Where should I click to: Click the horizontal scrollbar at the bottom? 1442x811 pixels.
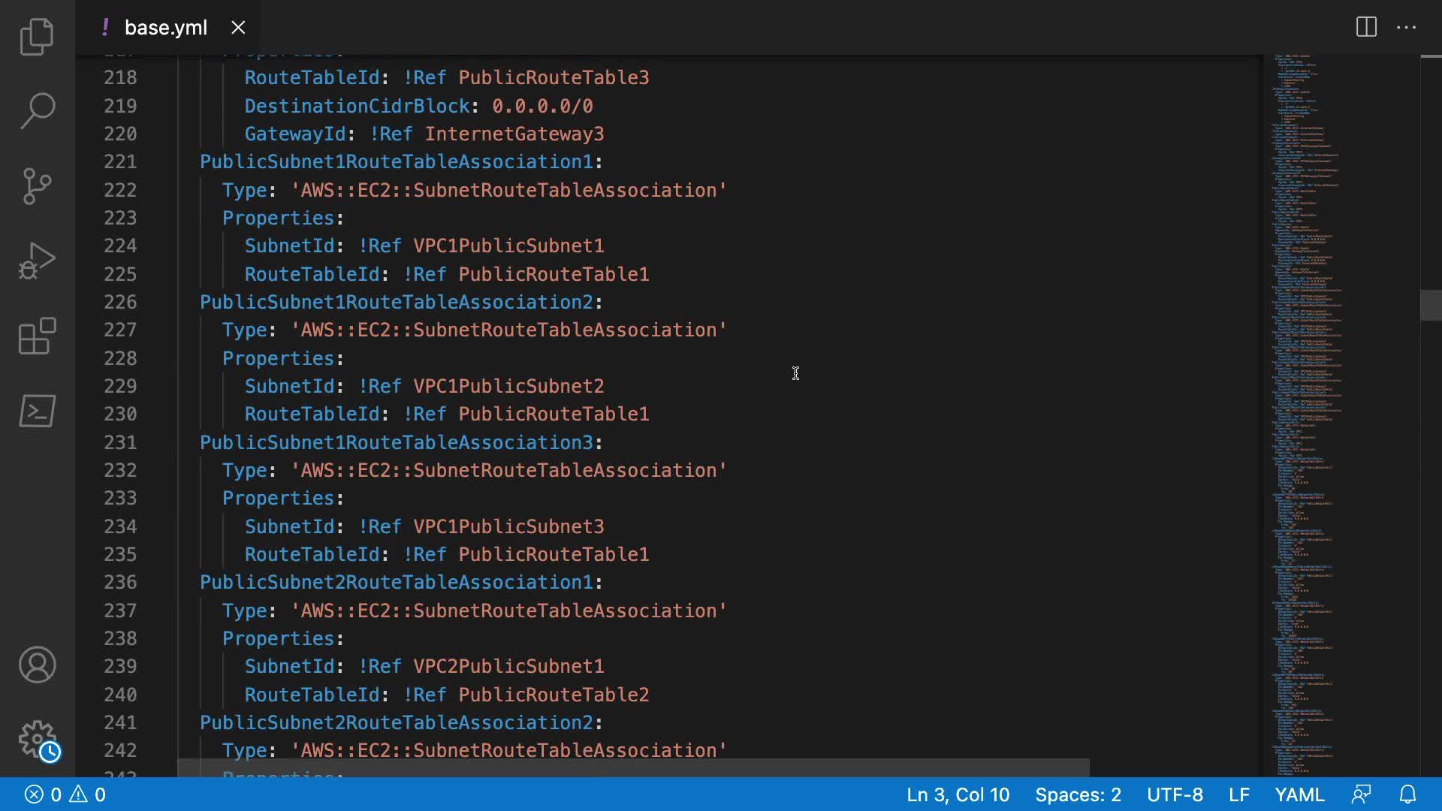[x=632, y=767]
